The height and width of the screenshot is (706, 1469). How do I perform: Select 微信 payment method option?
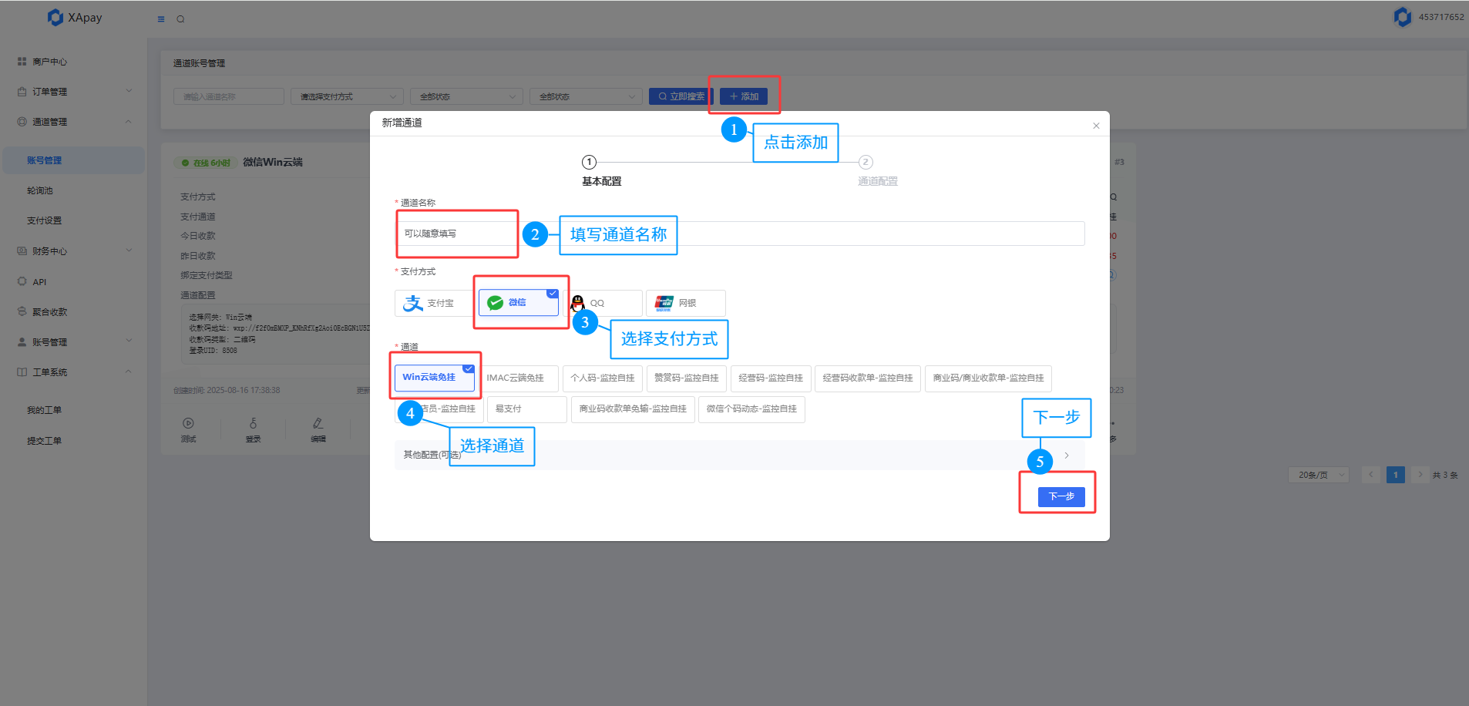coord(518,303)
